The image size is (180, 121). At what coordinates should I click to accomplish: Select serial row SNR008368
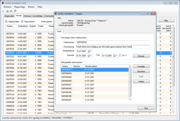tap(95, 89)
